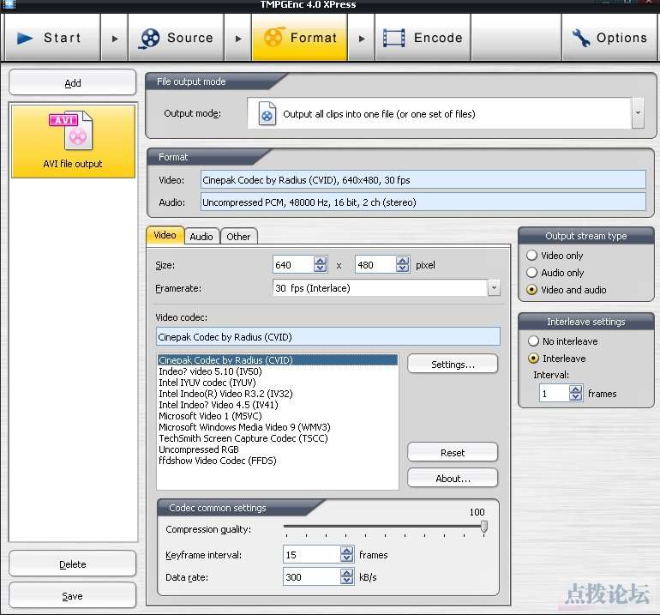Click the Reset button
This screenshot has width=660, height=615.
pos(453,452)
